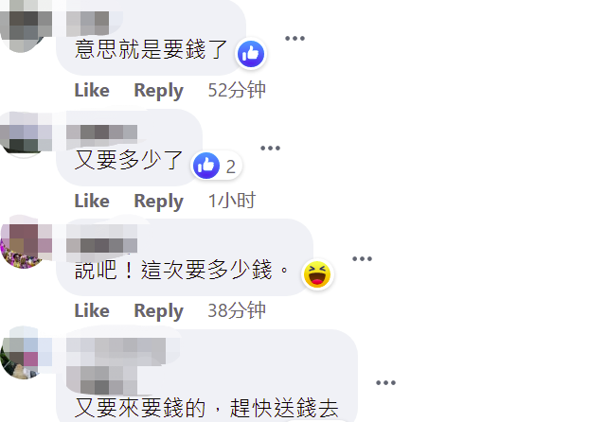This screenshot has width=589, height=422.
Task: Open the three-dot menu beside the 意思就是要錢了 comment
Action: pyautogui.click(x=294, y=38)
